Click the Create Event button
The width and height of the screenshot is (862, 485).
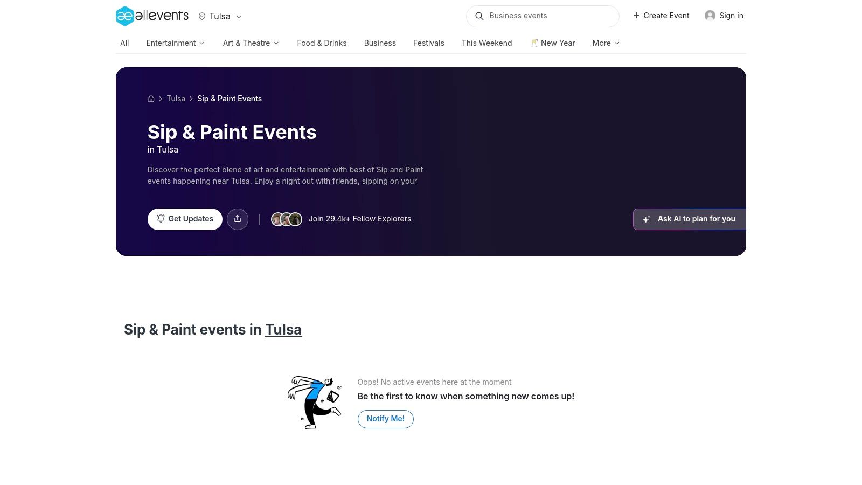click(661, 16)
